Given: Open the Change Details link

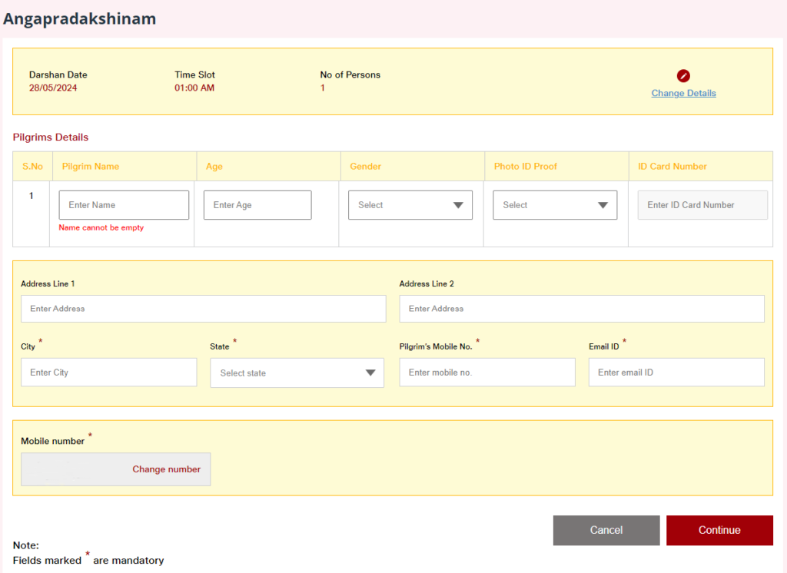Looking at the screenshot, I should coord(683,94).
